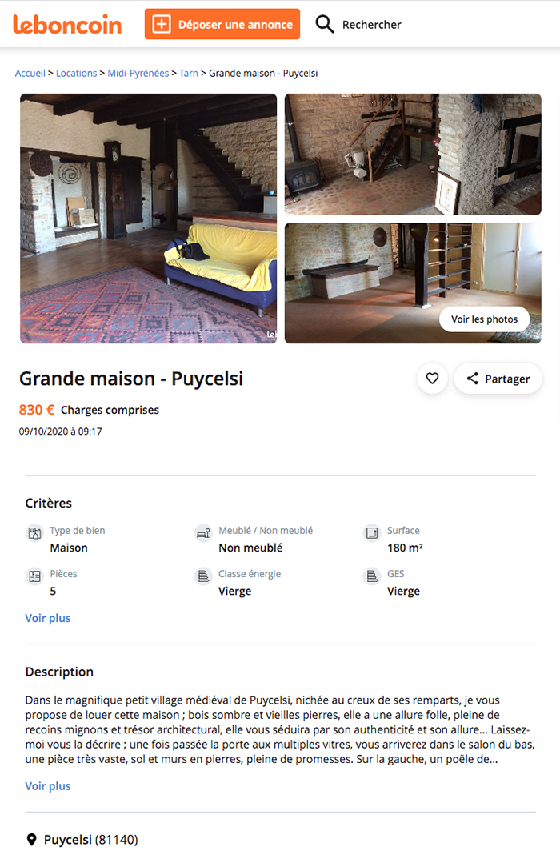Open the Accueil breadcrumb link
The height and width of the screenshot is (855, 560).
[x=30, y=73]
